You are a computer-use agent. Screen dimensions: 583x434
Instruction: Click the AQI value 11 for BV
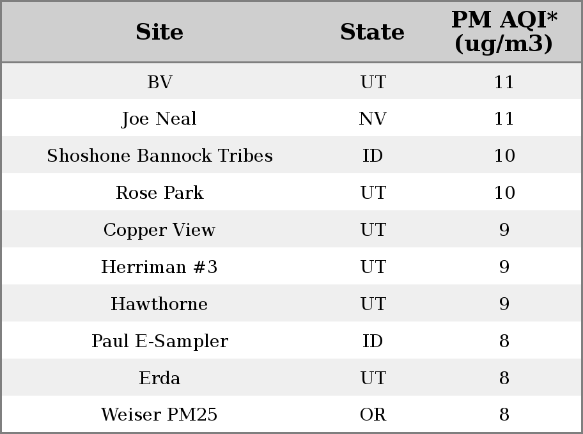(x=504, y=82)
